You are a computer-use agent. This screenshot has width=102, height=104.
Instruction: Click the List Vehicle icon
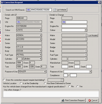tap(55, 10)
